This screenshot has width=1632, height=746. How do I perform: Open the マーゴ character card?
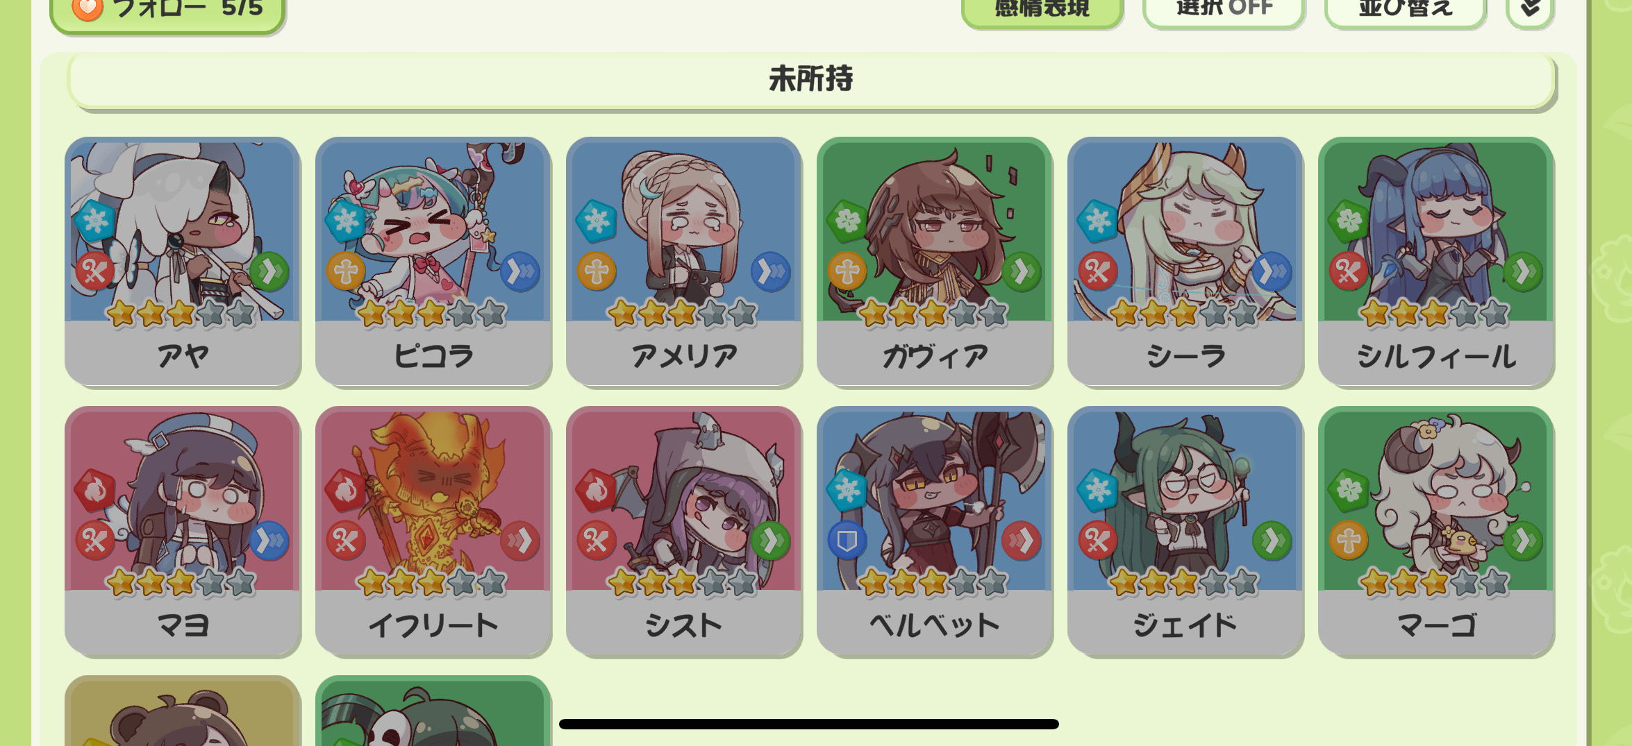tap(1435, 530)
